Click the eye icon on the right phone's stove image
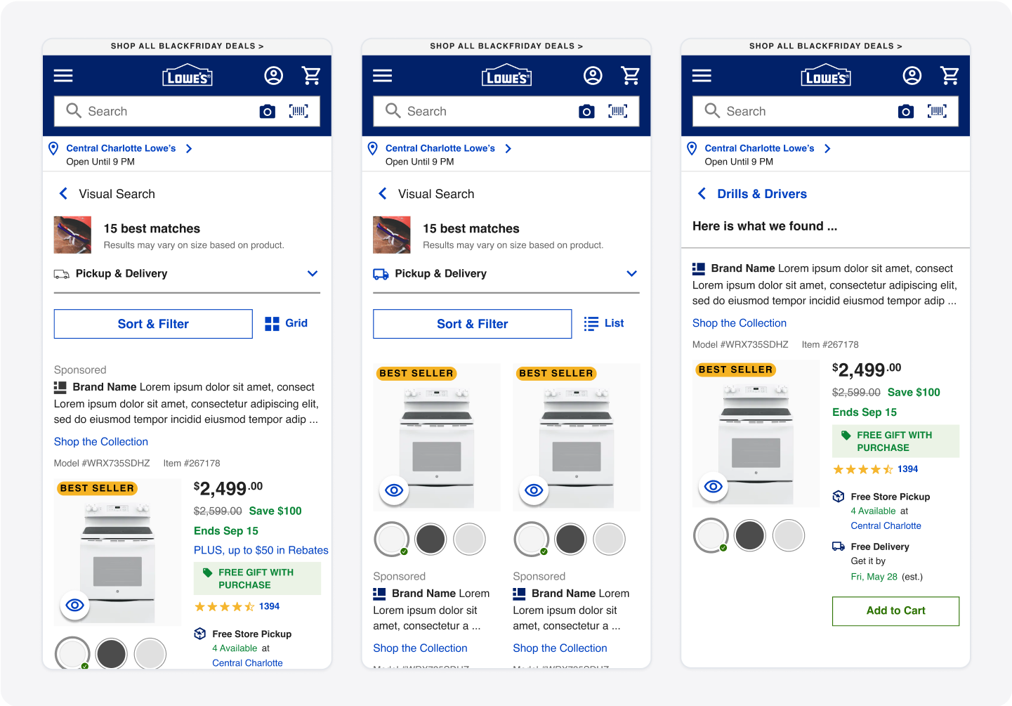 (713, 486)
